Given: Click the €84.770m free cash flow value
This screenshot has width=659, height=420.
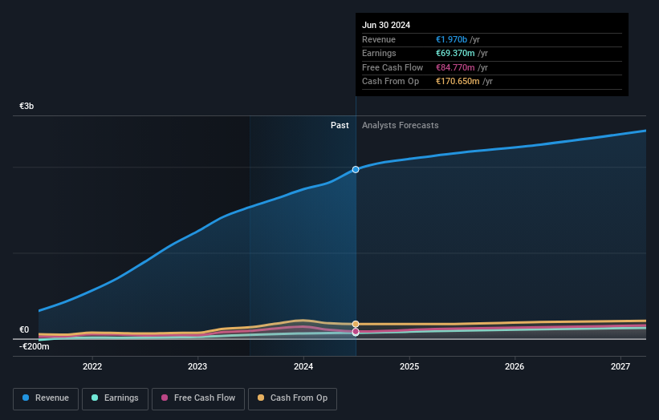Looking at the screenshot, I should 455,67.
